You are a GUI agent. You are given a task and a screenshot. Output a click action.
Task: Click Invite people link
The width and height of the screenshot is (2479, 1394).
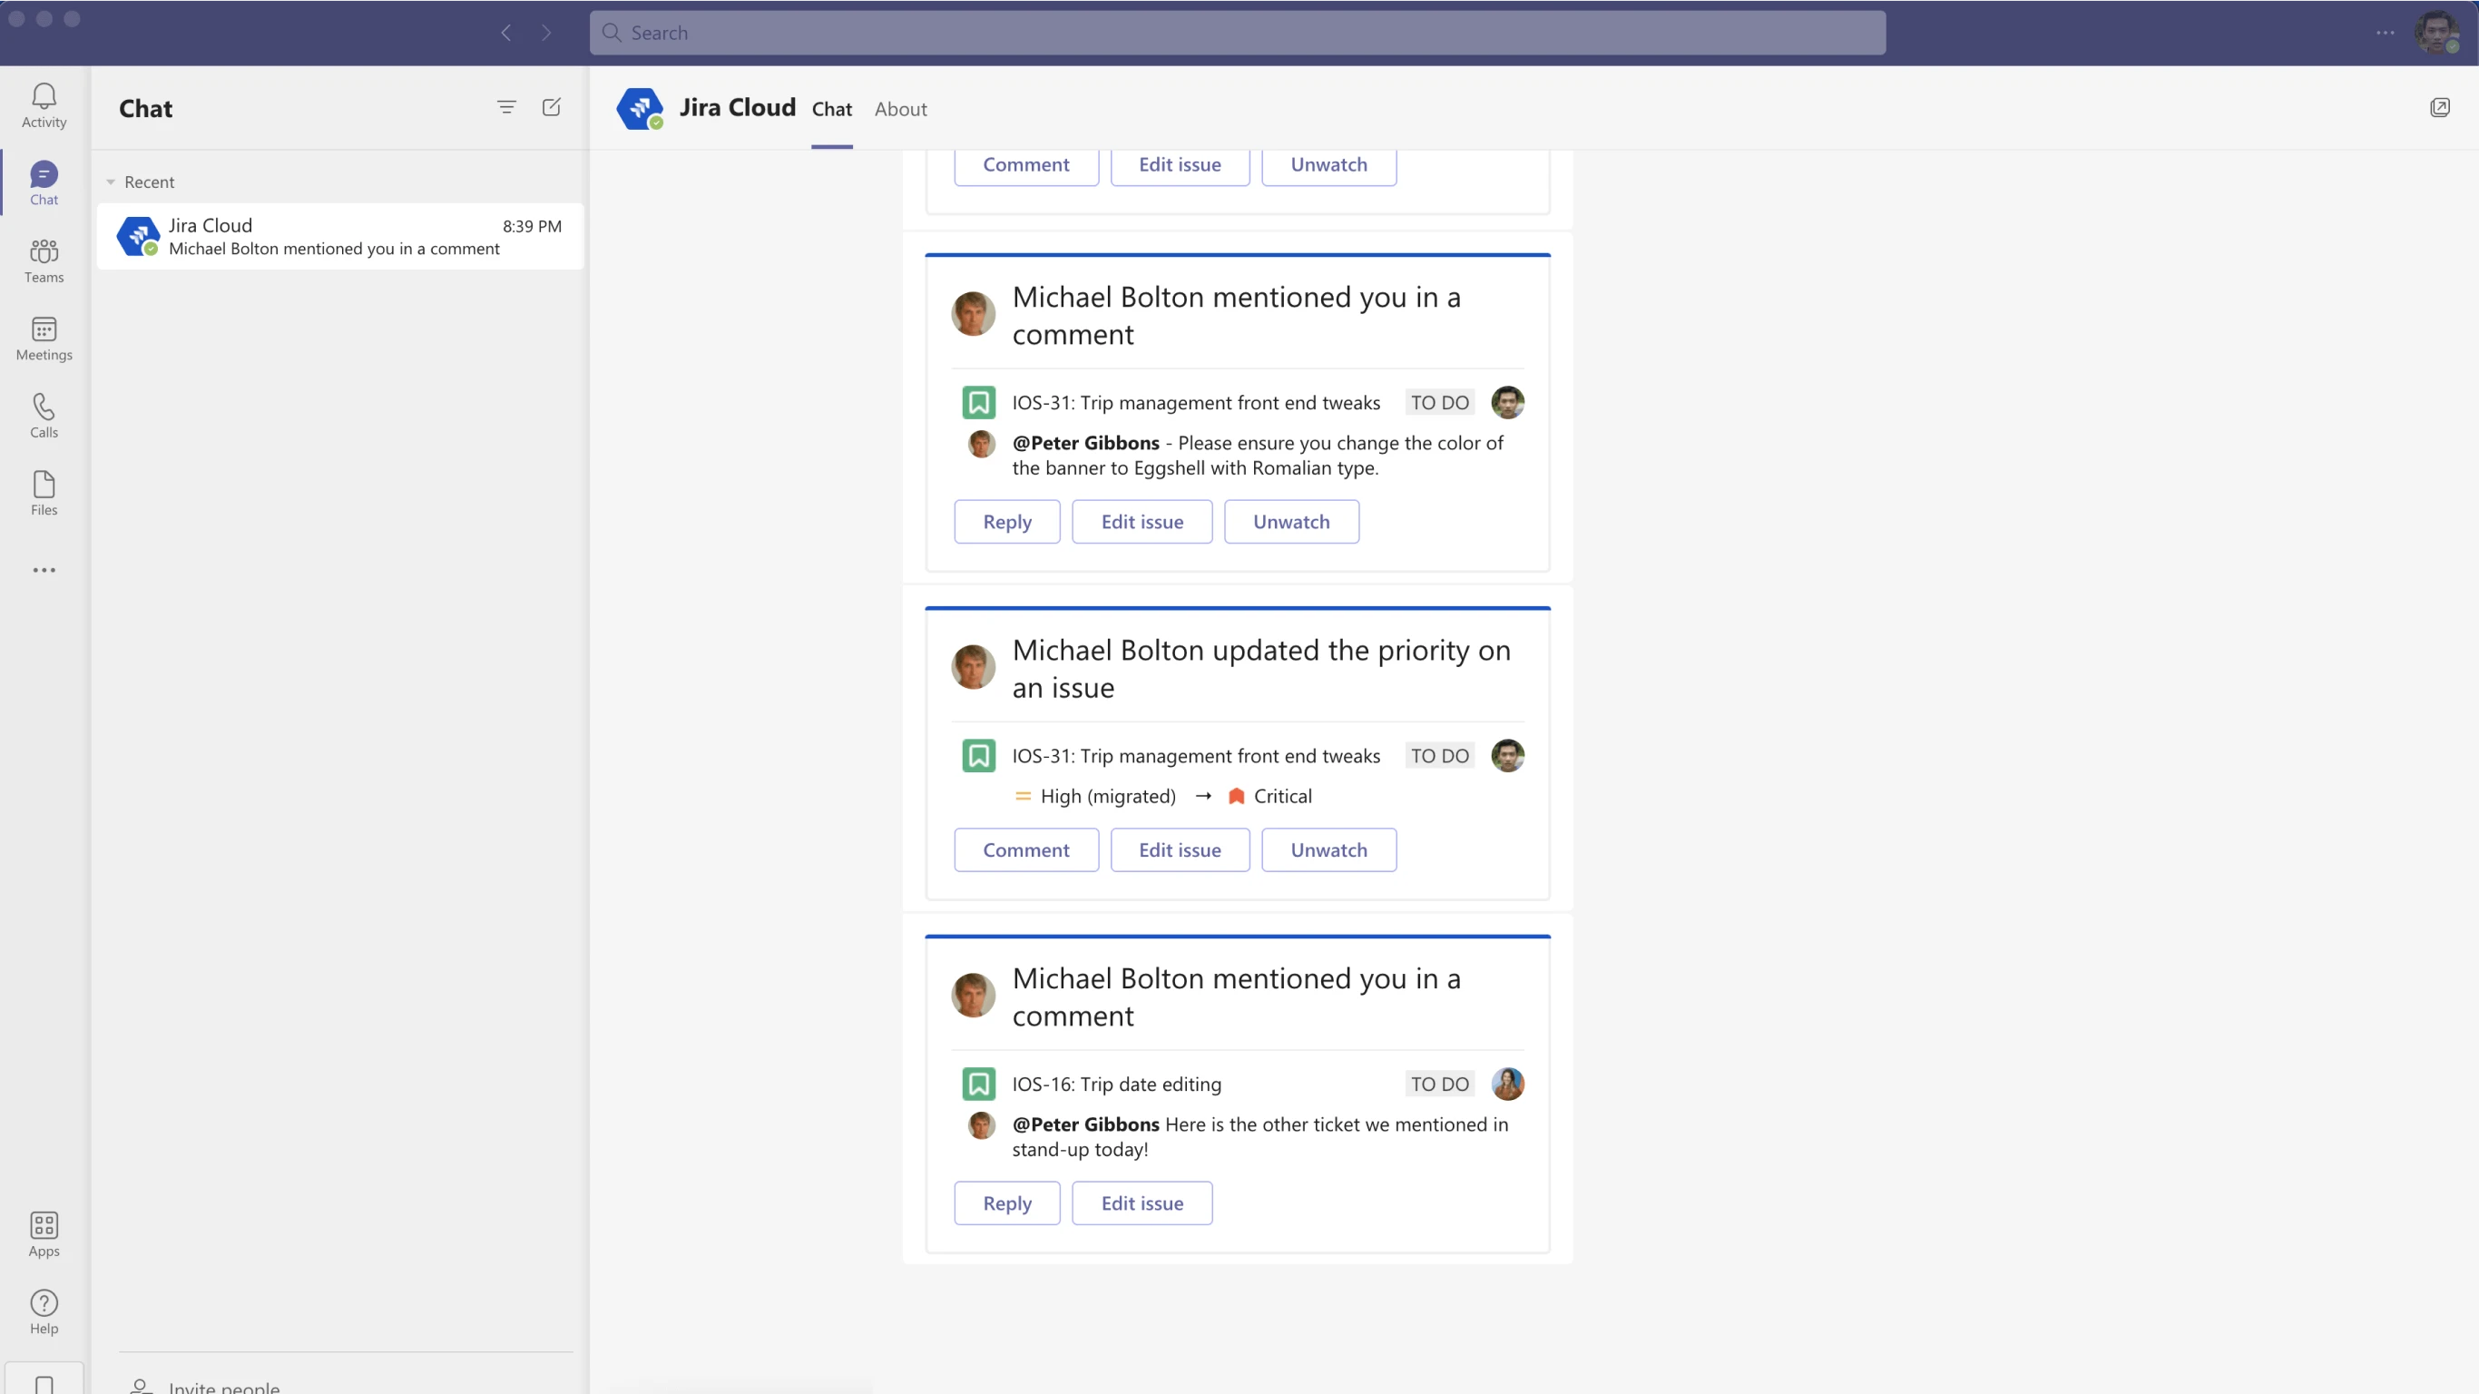click(x=224, y=1387)
